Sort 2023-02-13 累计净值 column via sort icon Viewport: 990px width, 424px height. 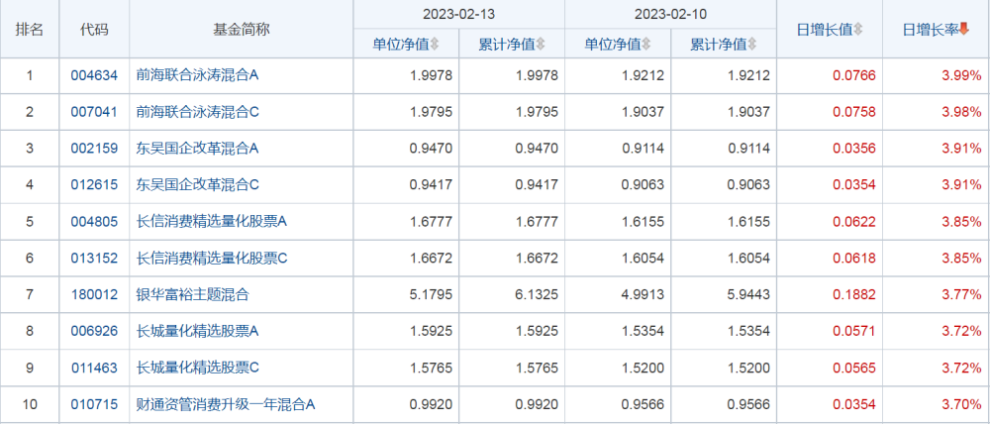[541, 45]
